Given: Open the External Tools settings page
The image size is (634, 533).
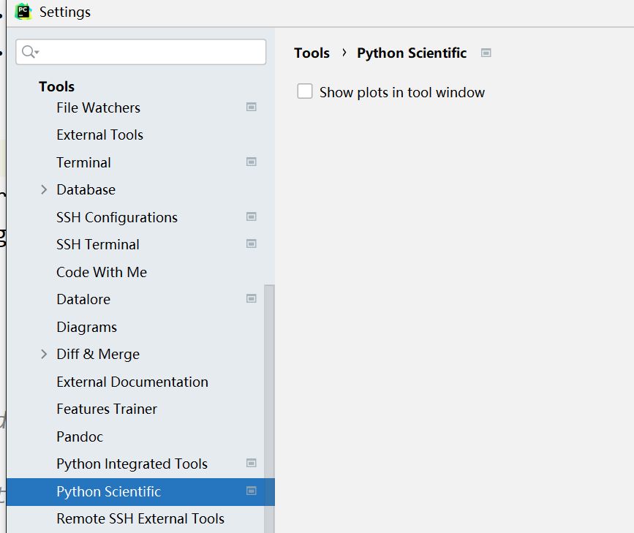Looking at the screenshot, I should point(99,135).
